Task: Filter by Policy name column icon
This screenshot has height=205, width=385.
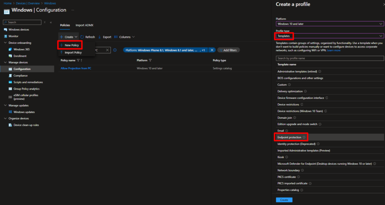Action: click(x=78, y=60)
